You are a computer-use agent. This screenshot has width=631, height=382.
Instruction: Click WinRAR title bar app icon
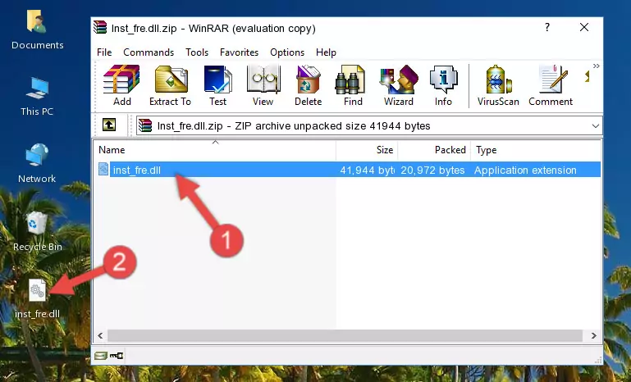point(101,28)
